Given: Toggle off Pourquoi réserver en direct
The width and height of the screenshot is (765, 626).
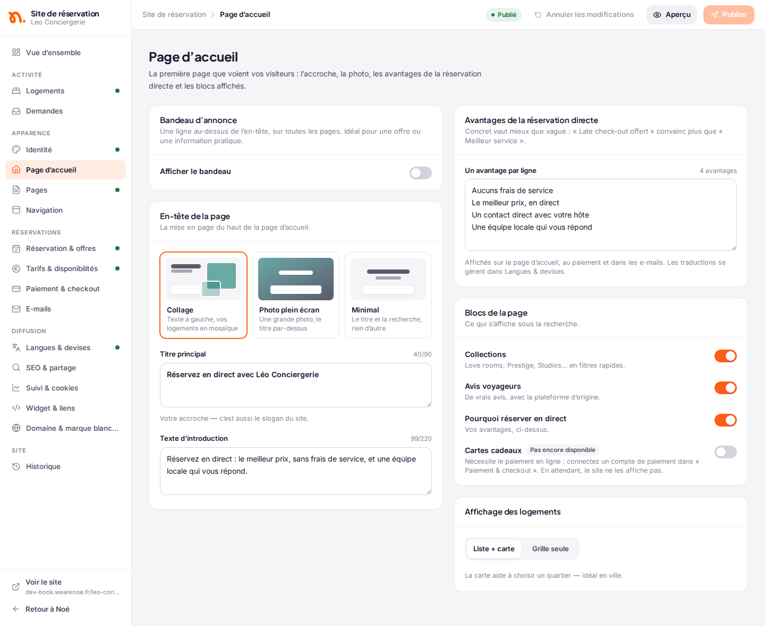Looking at the screenshot, I should [726, 420].
